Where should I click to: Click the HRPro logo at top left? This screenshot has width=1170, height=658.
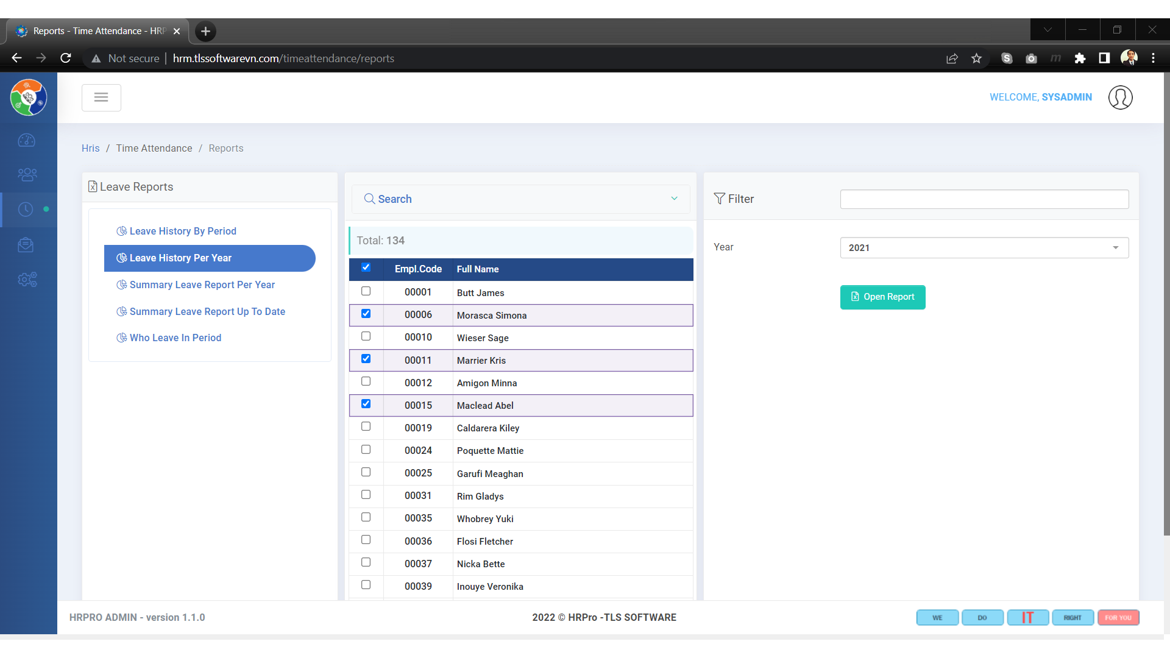tap(29, 97)
